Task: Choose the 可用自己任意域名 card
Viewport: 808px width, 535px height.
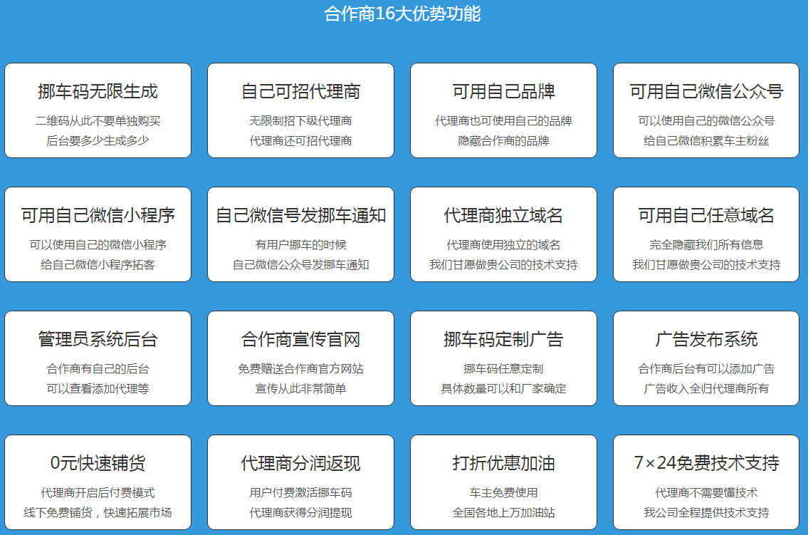Action: pos(706,234)
